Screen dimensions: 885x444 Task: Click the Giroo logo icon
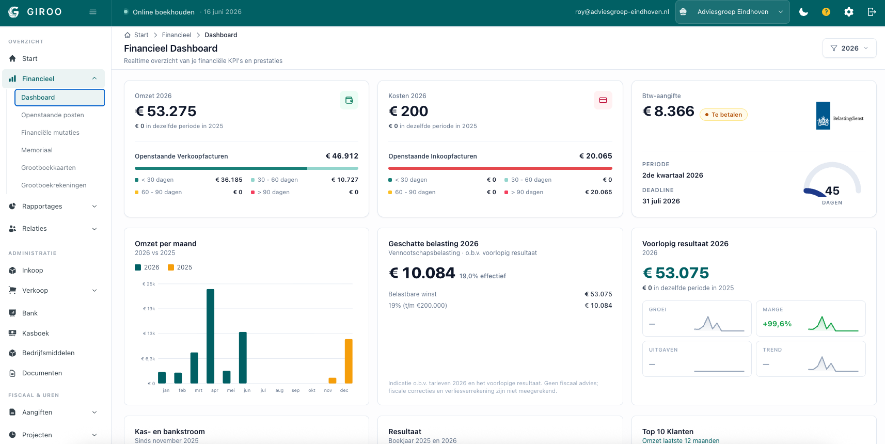pos(14,12)
